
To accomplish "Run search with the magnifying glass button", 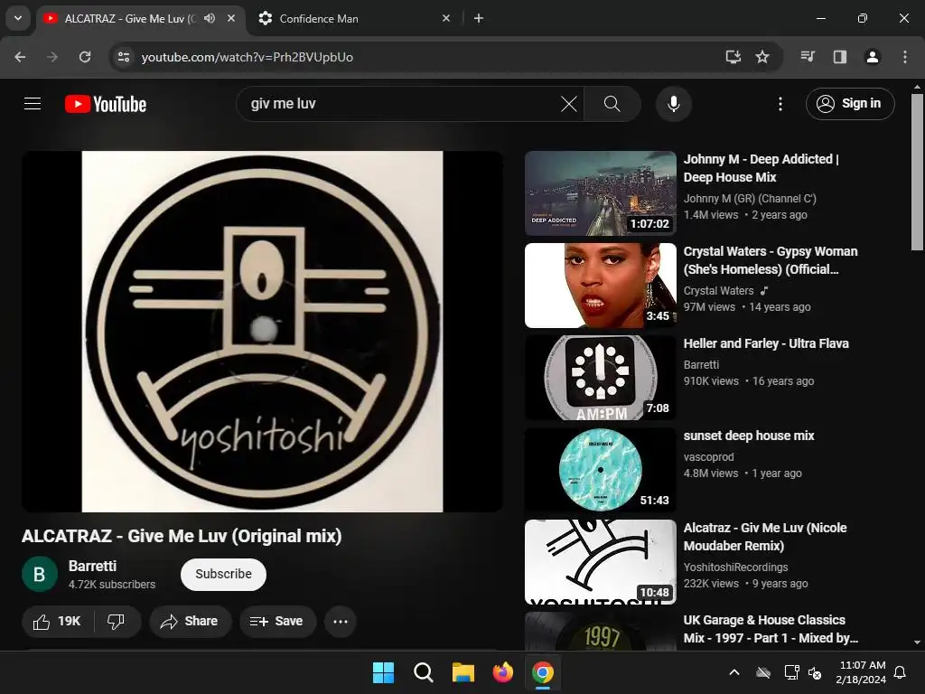I will pyautogui.click(x=612, y=104).
